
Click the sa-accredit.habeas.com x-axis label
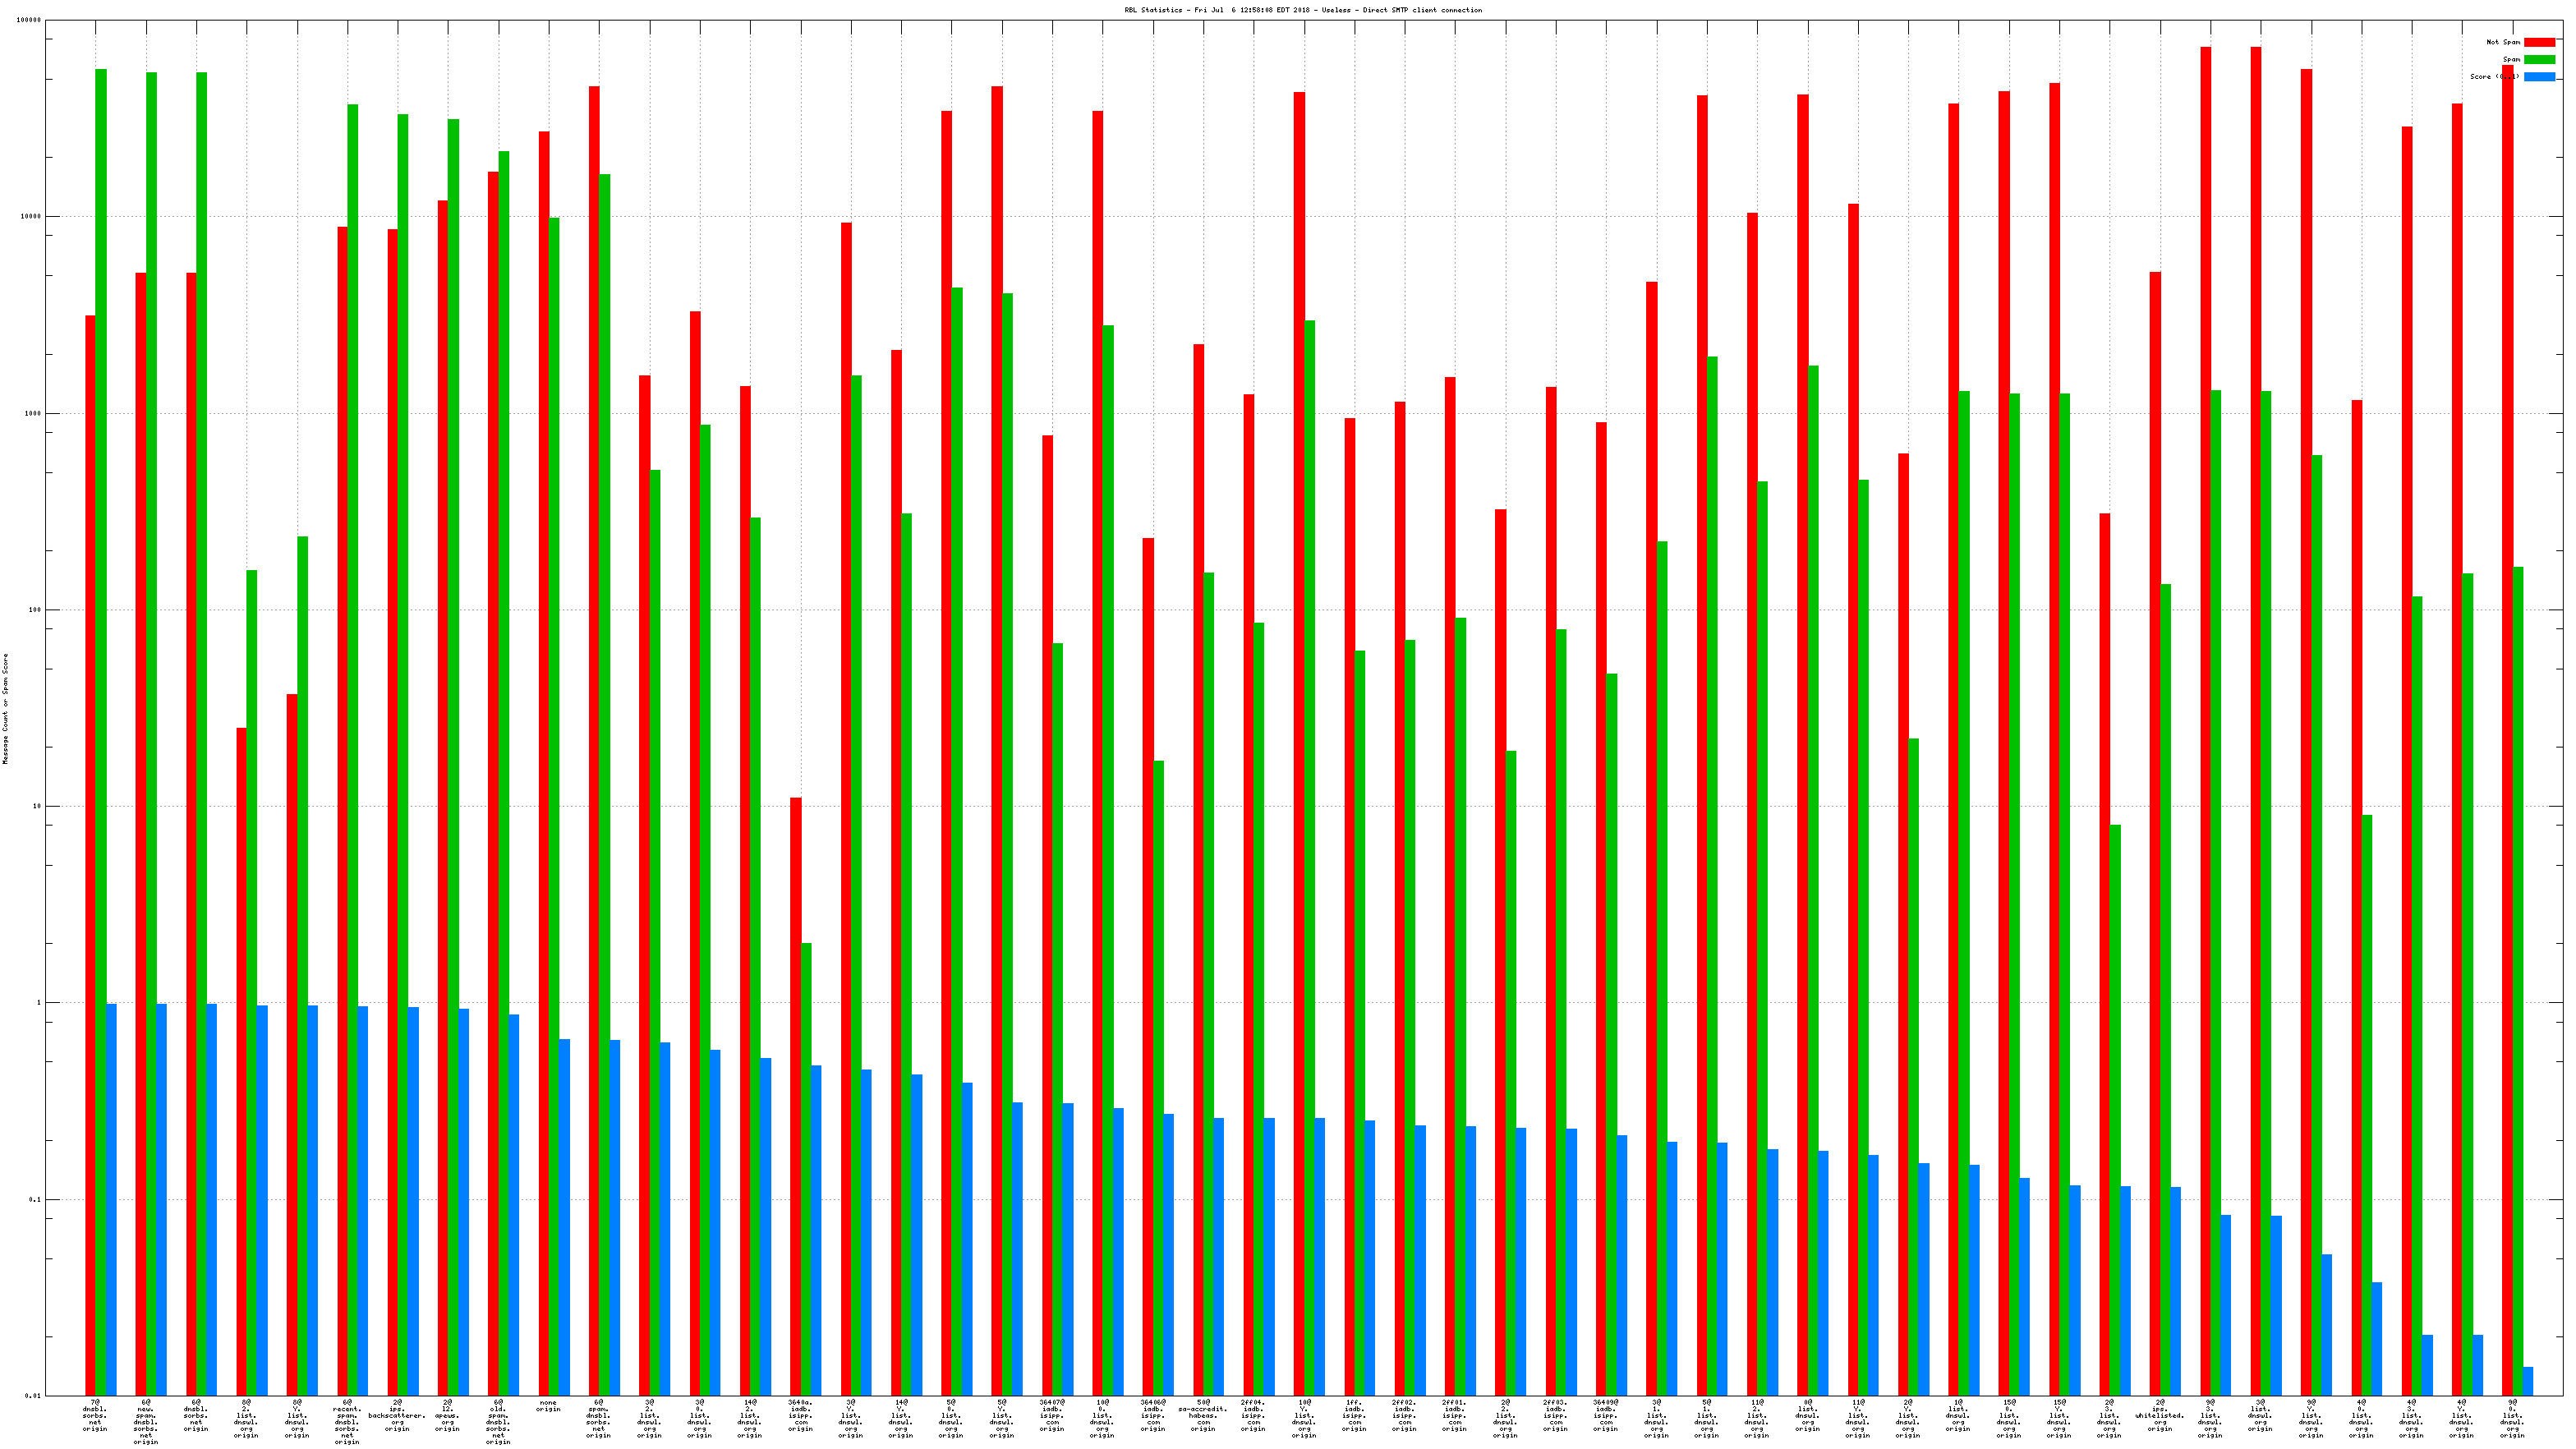pyautogui.click(x=1203, y=1415)
